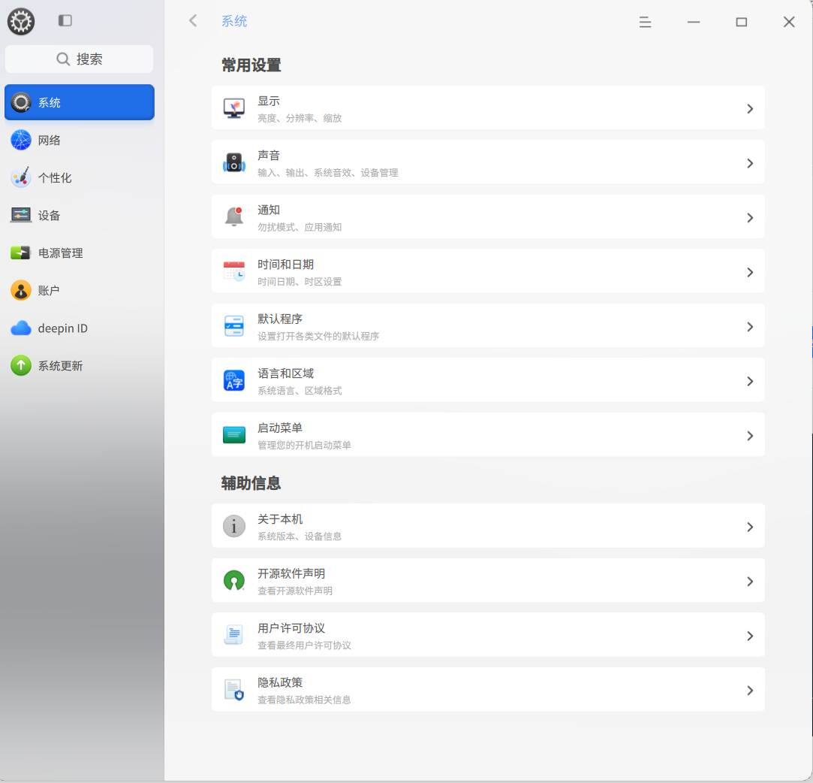Click the 搜索 search field

click(x=80, y=59)
